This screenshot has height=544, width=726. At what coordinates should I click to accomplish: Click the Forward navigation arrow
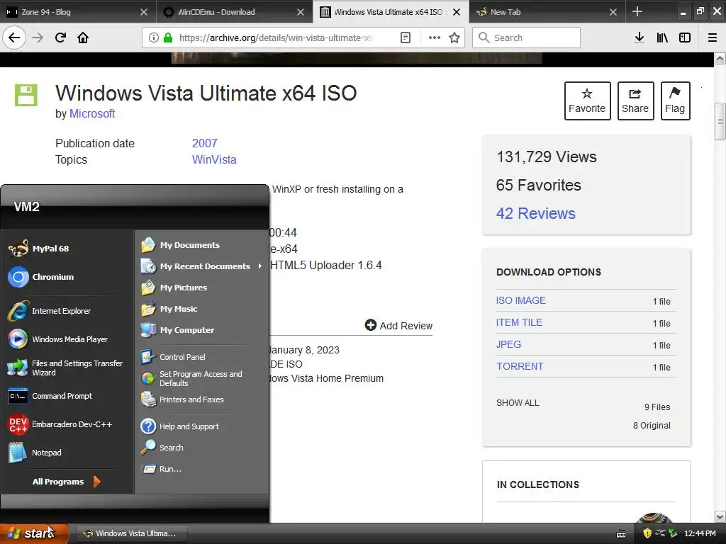[x=38, y=38]
